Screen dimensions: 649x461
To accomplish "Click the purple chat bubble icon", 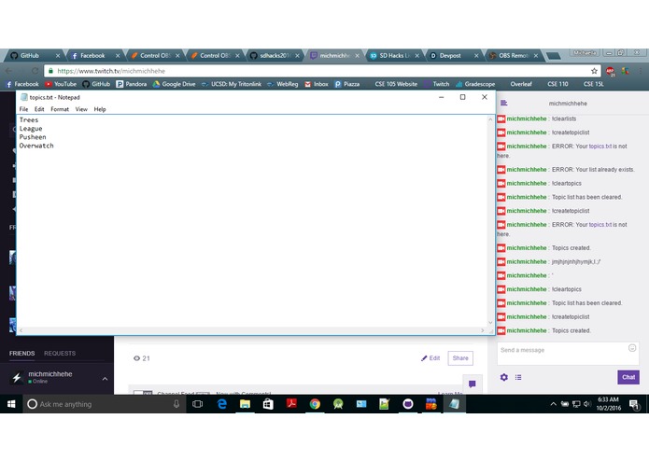I will [x=472, y=384].
